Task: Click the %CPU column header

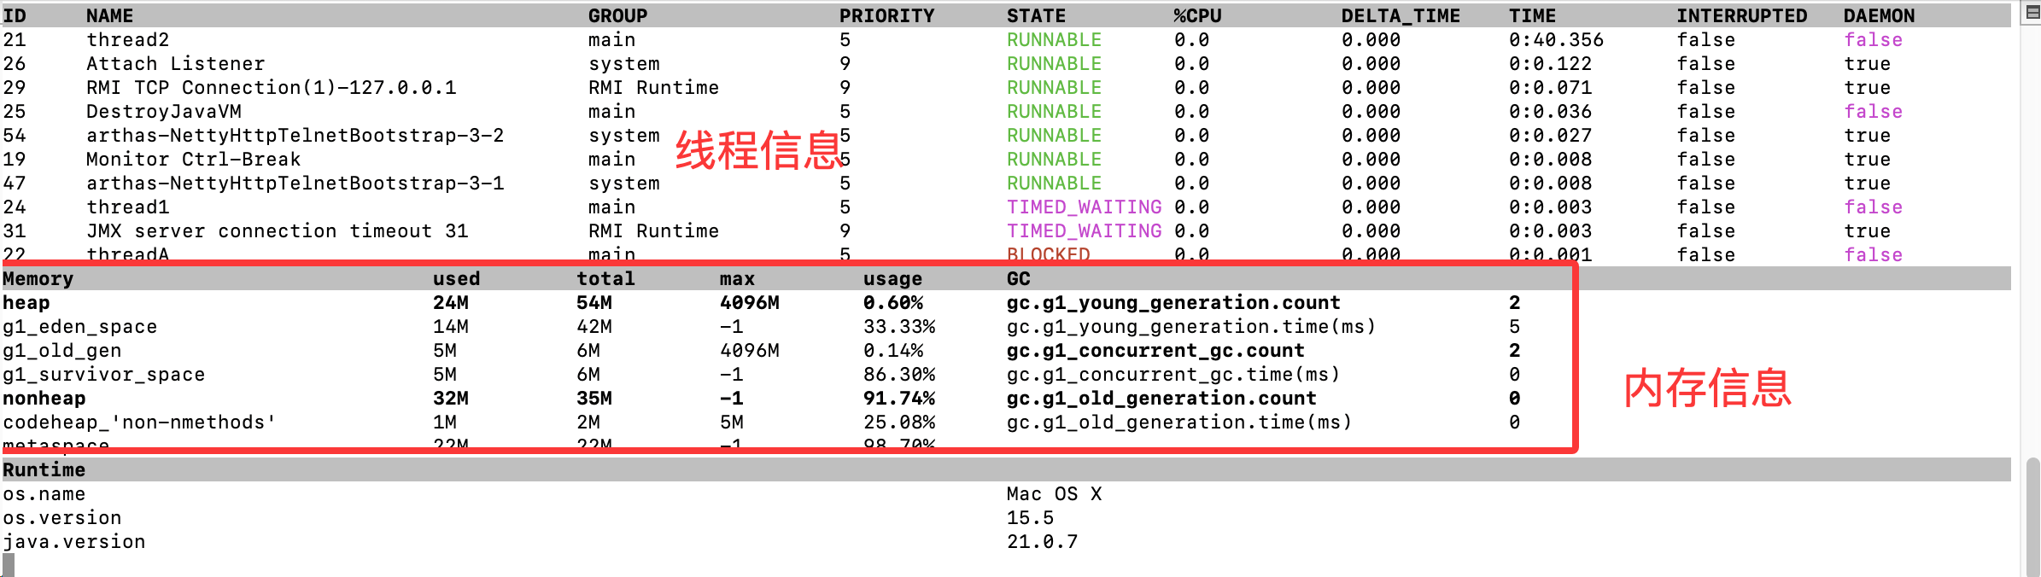Action: tap(1197, 16)
